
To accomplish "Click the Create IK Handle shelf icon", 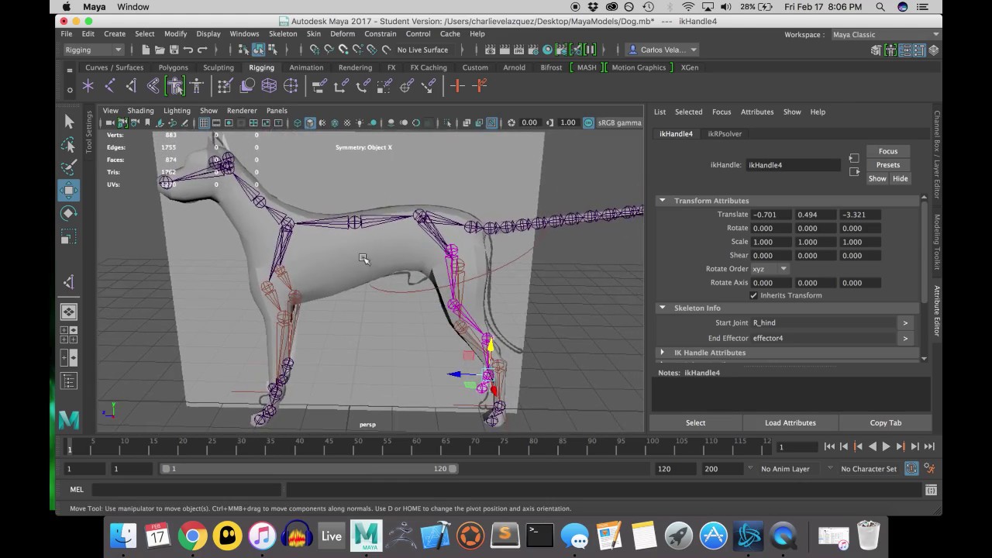I will tap(131, 86).
